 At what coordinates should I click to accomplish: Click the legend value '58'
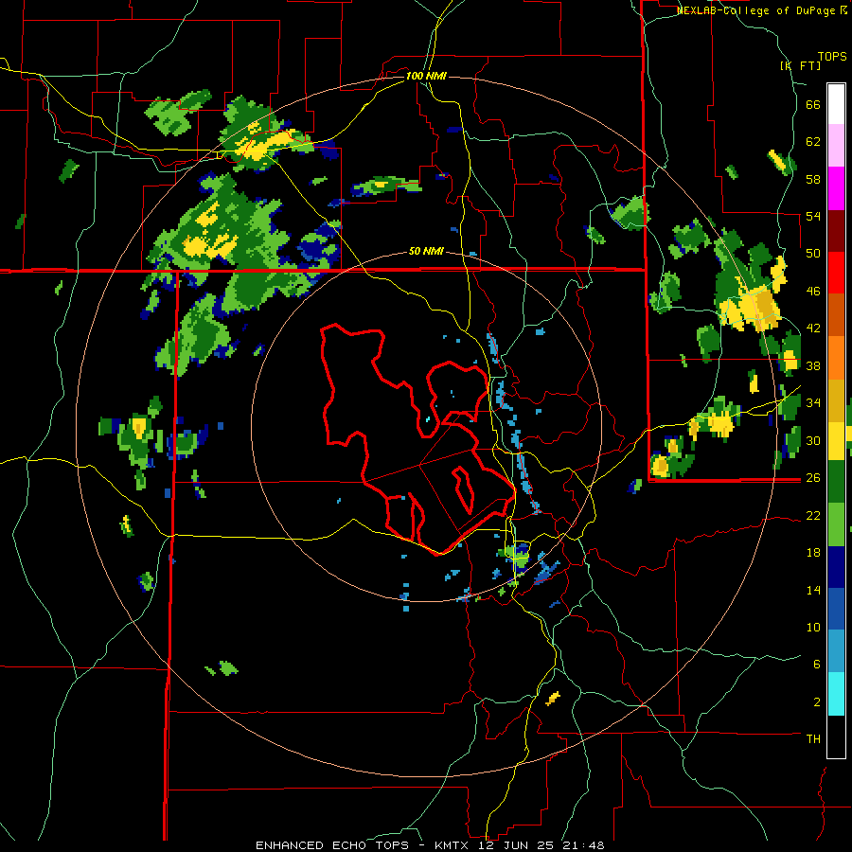pos(813,179)
